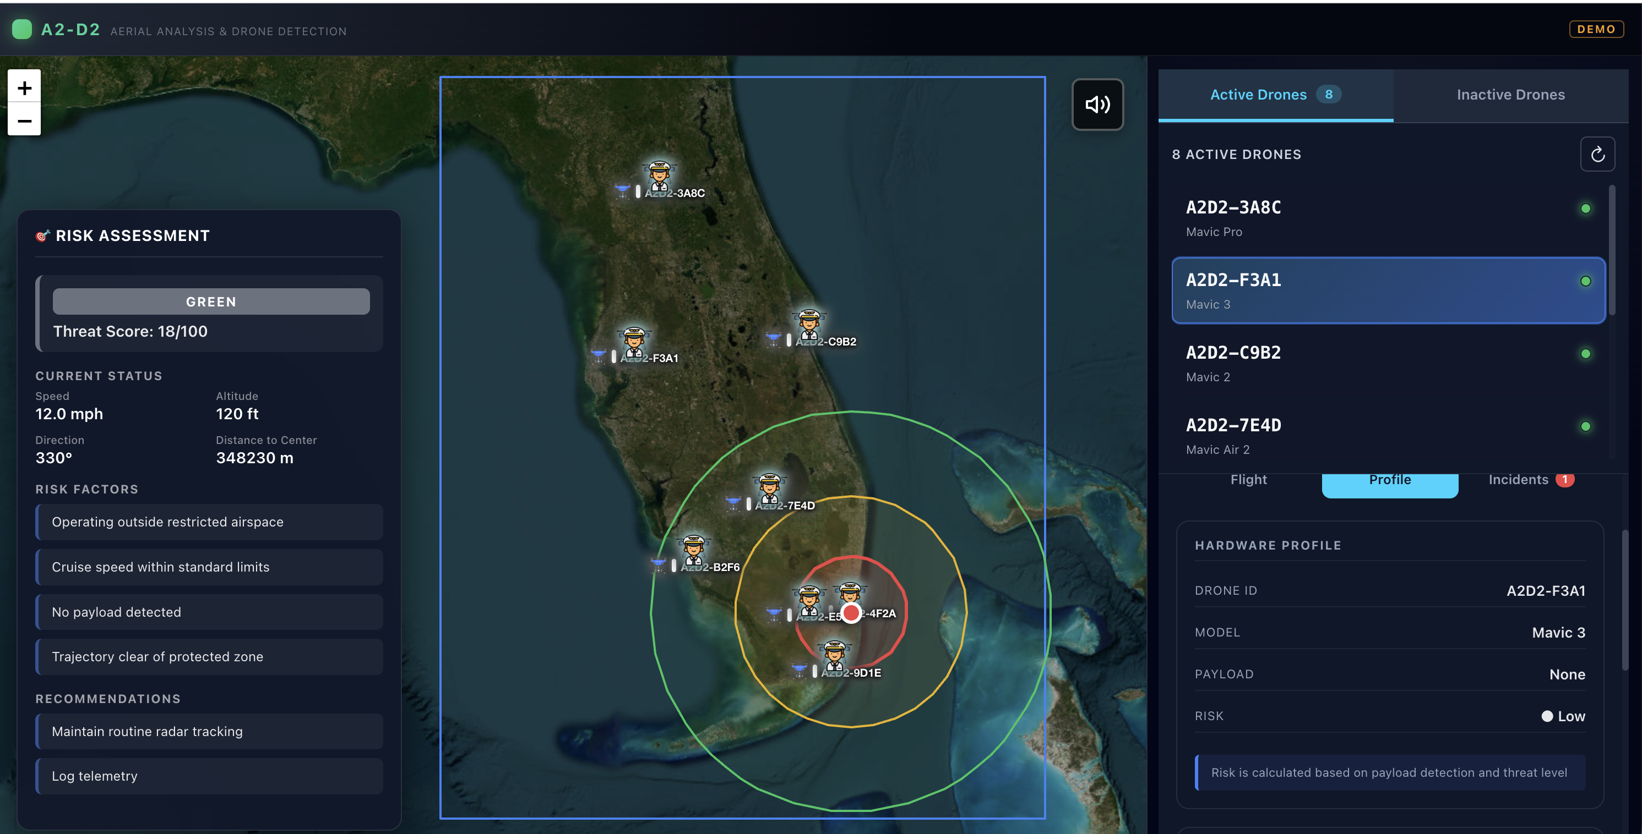Select the A2D2-7E4D pilot marker on map

pos(769,489)
